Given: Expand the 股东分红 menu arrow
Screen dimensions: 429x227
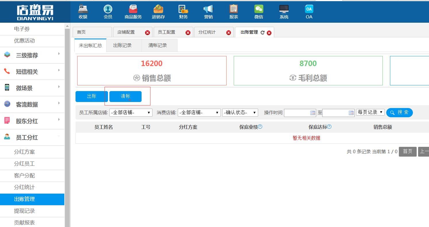Looking at the screenshot, I should click(59, 119).
